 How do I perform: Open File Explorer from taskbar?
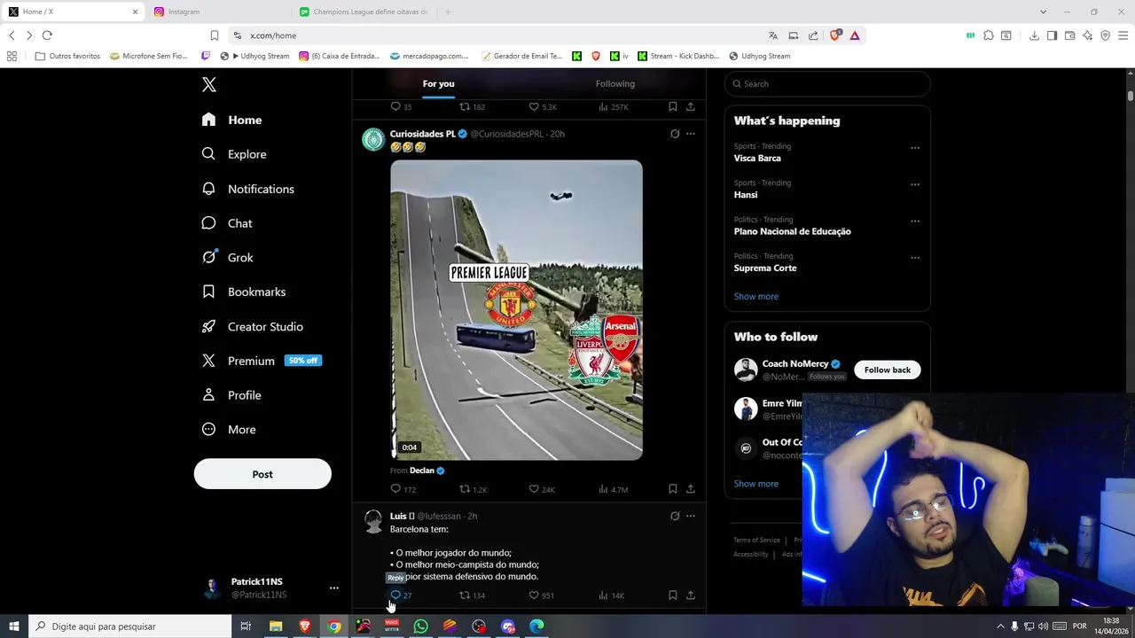coord(276,626)
